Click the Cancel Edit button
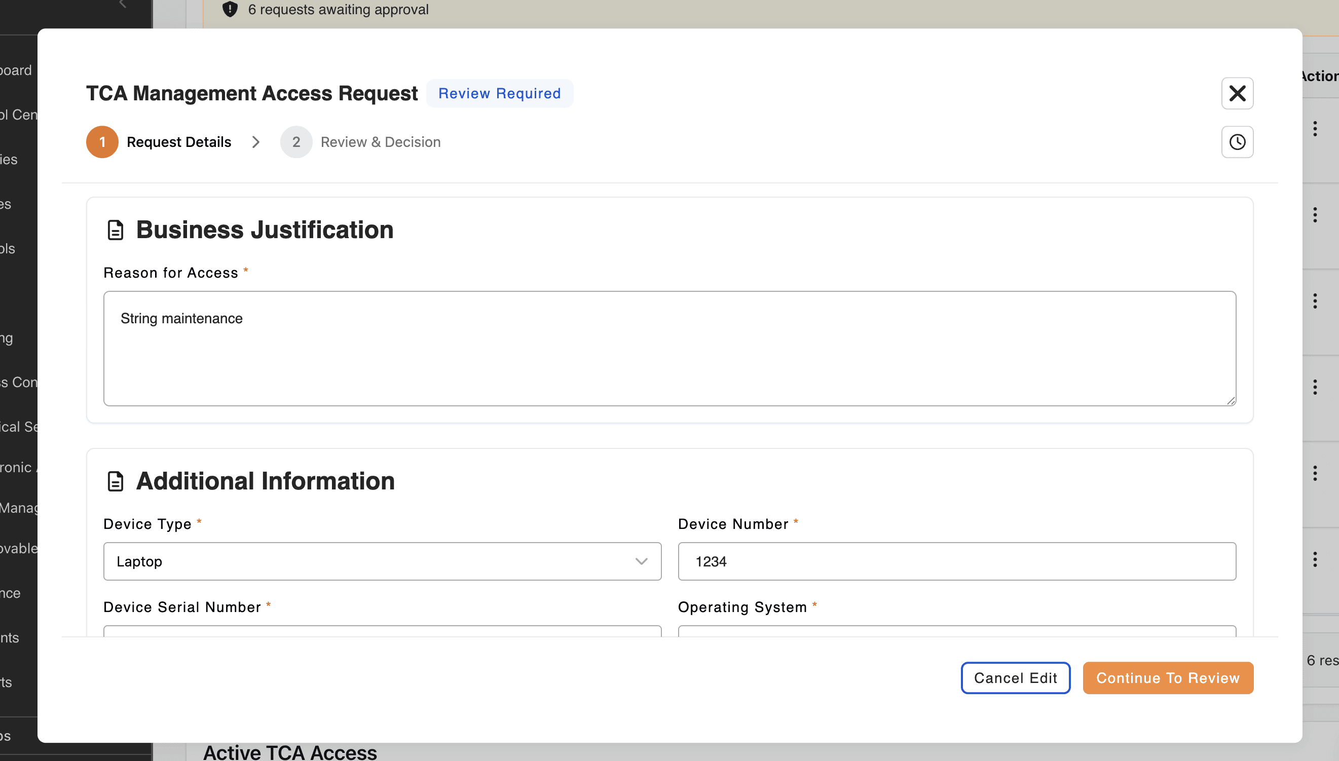The image size is (1339, 761). click(x=1015, y=678)
